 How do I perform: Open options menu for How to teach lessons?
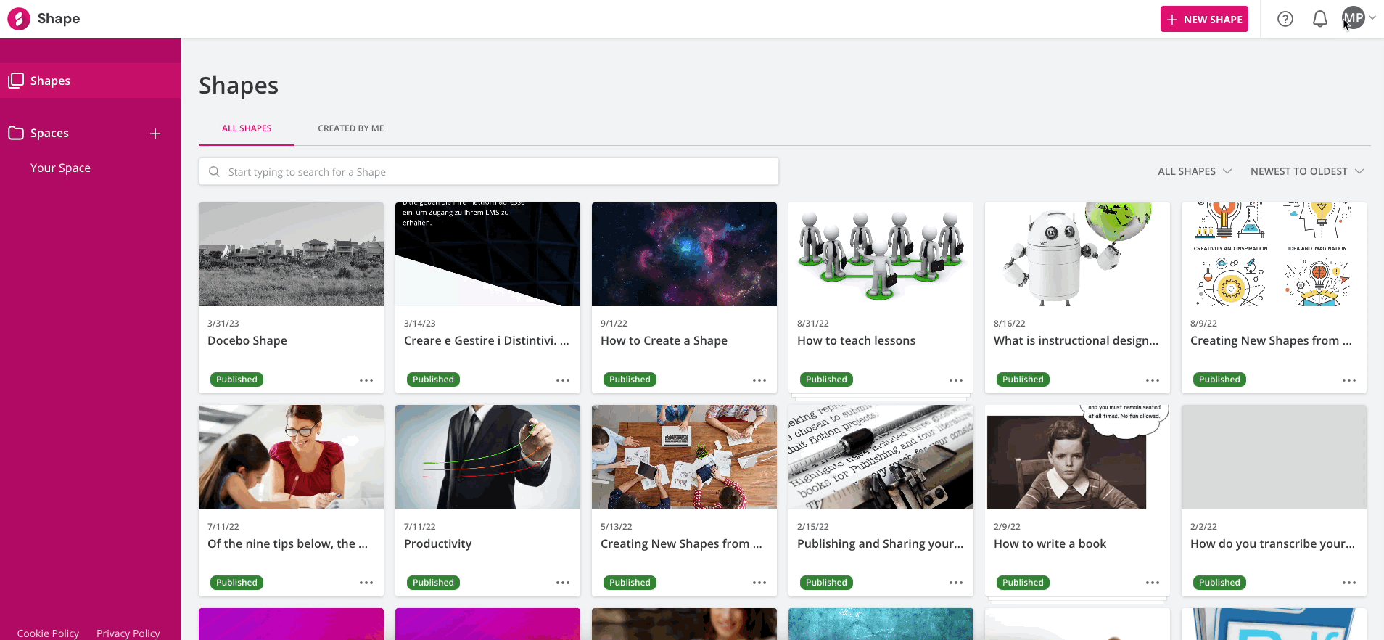[x=956, y=380]
